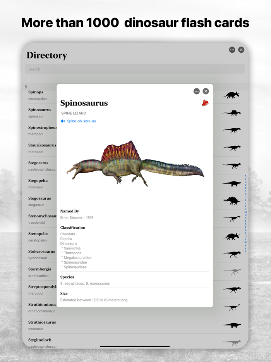
Task: Select Ernst Stromer - 1915 text
Action: pos(77,217)
